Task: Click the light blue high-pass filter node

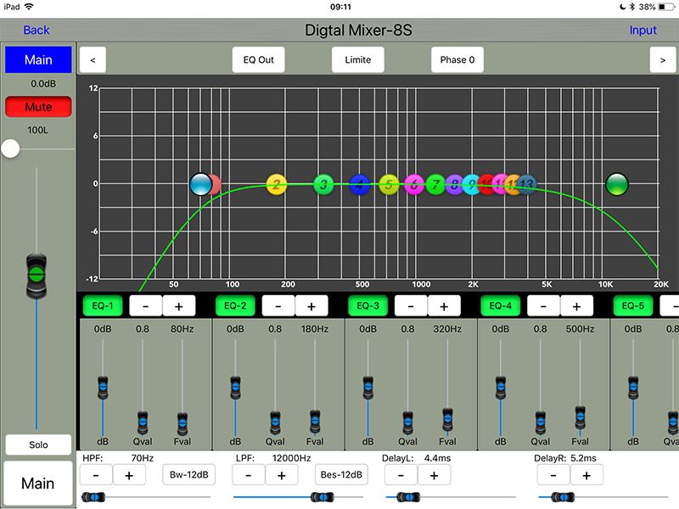Action: tap(200, 183)
